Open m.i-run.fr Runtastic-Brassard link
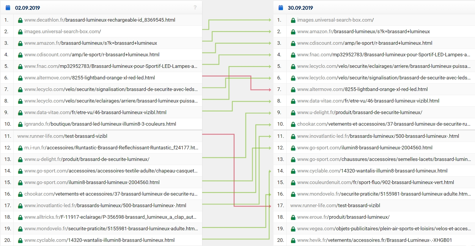Screen dimensions: 475x246 [111, 148]
